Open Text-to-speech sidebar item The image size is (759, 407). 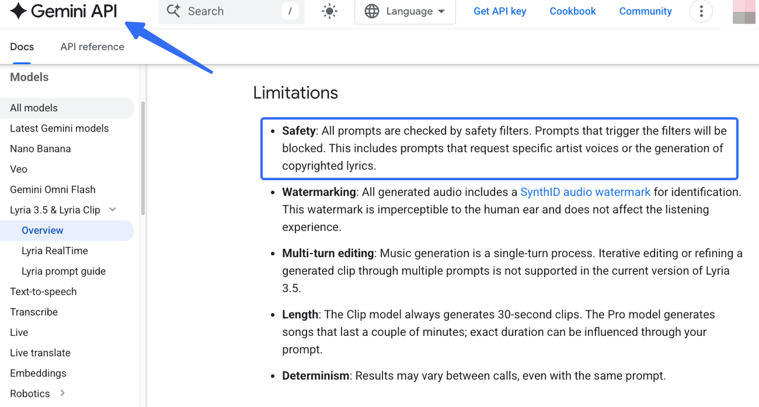[43, 291]
